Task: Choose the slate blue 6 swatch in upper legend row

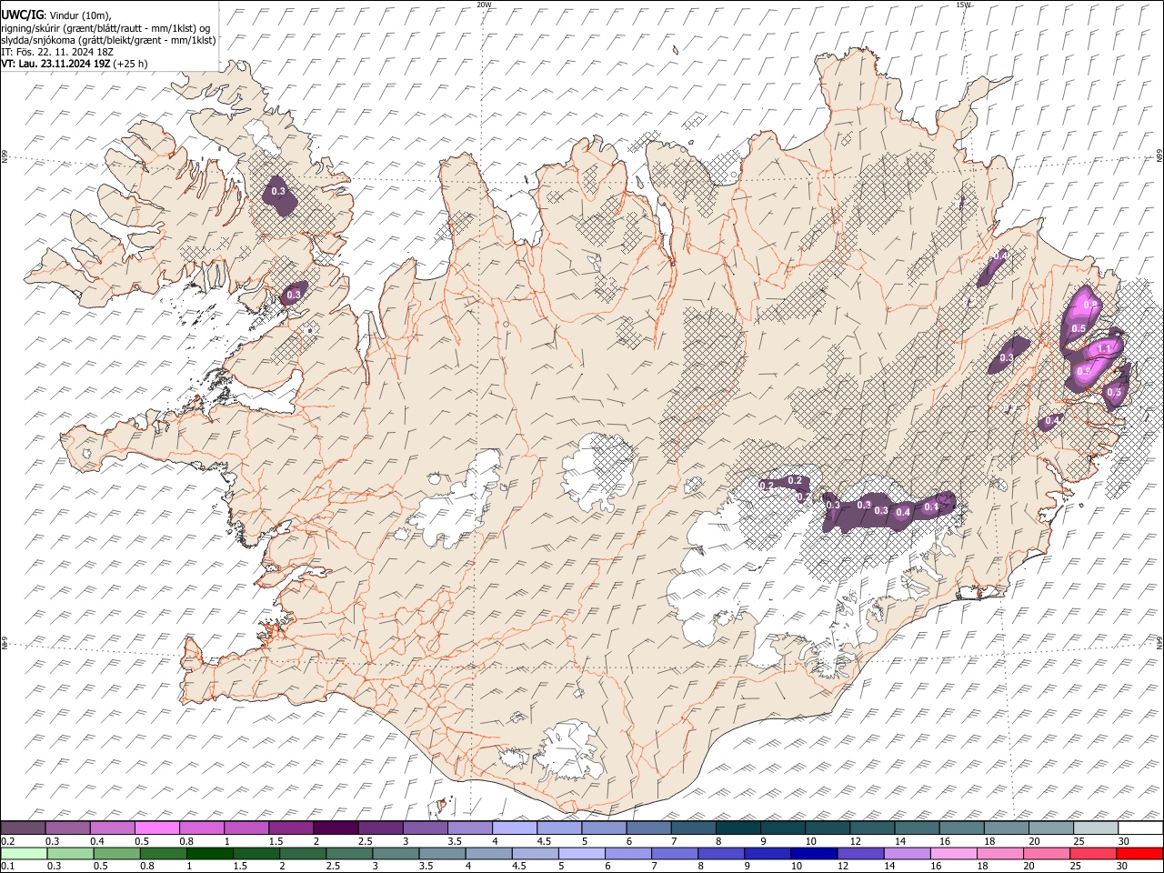Action: (648, 828)
